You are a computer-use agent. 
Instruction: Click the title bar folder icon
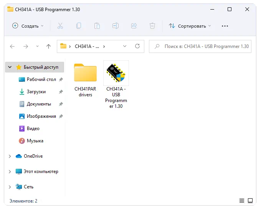coord(10,9)
